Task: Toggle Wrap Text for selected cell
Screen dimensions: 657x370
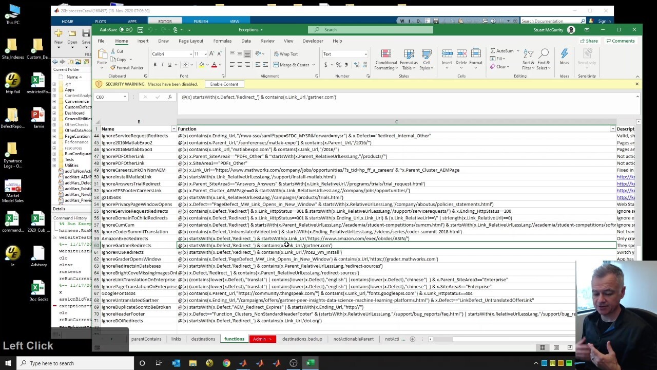Action: [x=285, y=54]
